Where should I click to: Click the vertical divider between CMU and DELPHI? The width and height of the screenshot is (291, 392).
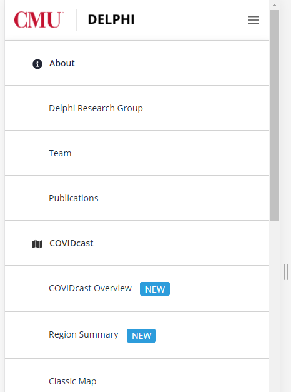[x=76, y=20]
